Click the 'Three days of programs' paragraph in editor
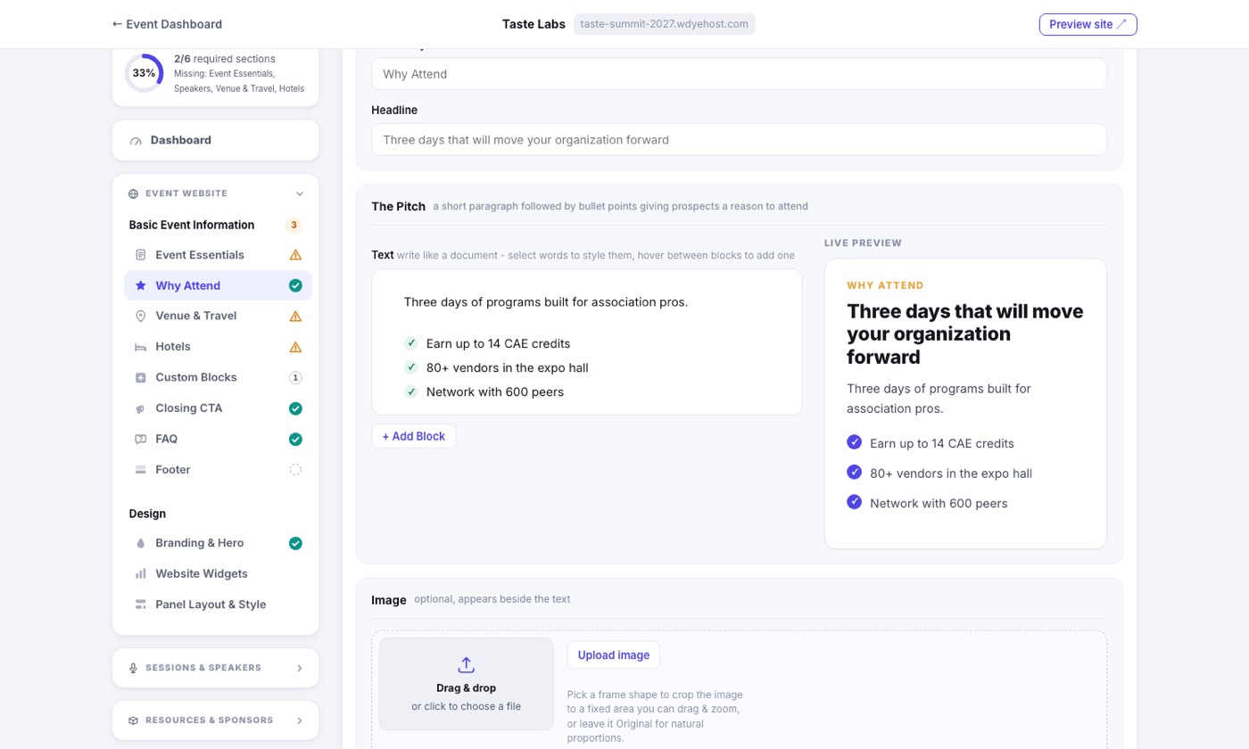The width and height of the screenshot is (1249, 749). click(x=546, y=302)
